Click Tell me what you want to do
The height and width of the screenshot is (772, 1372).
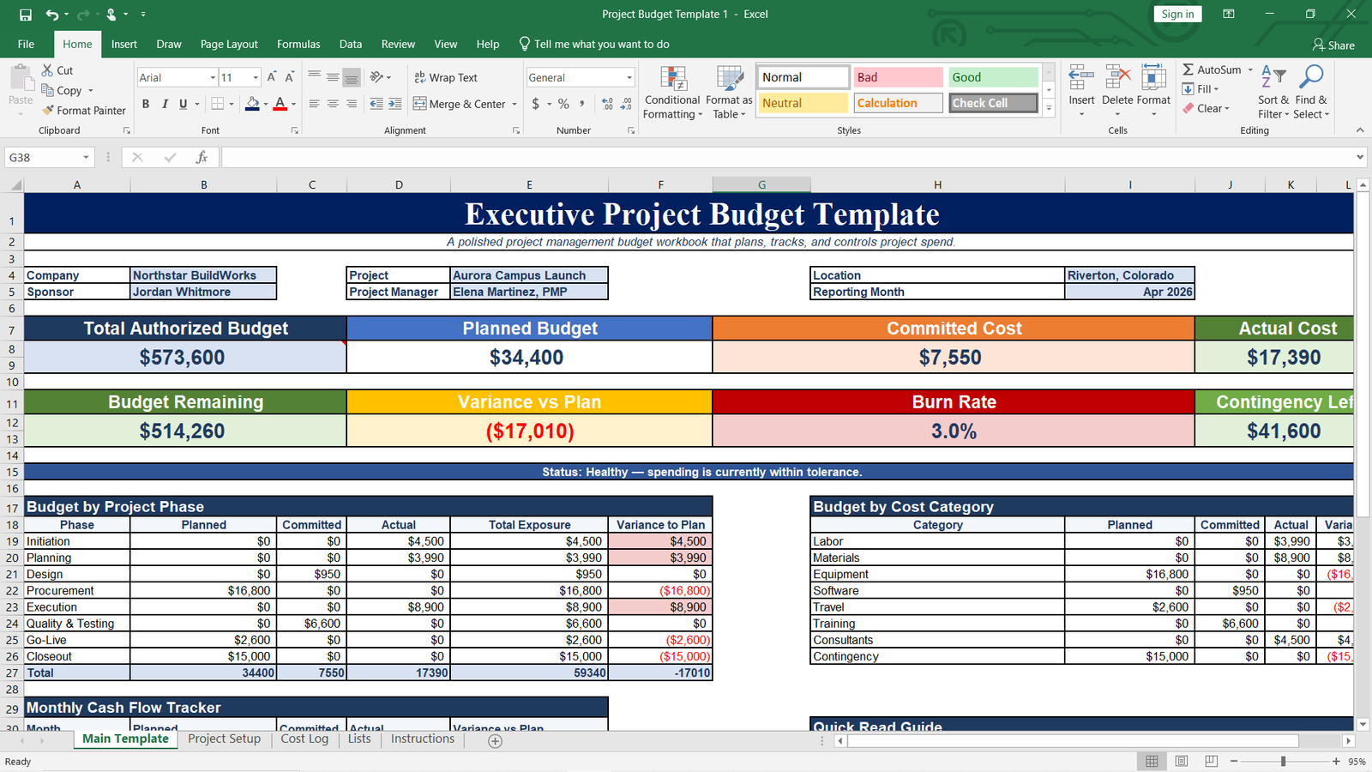[x=593, y=45]
